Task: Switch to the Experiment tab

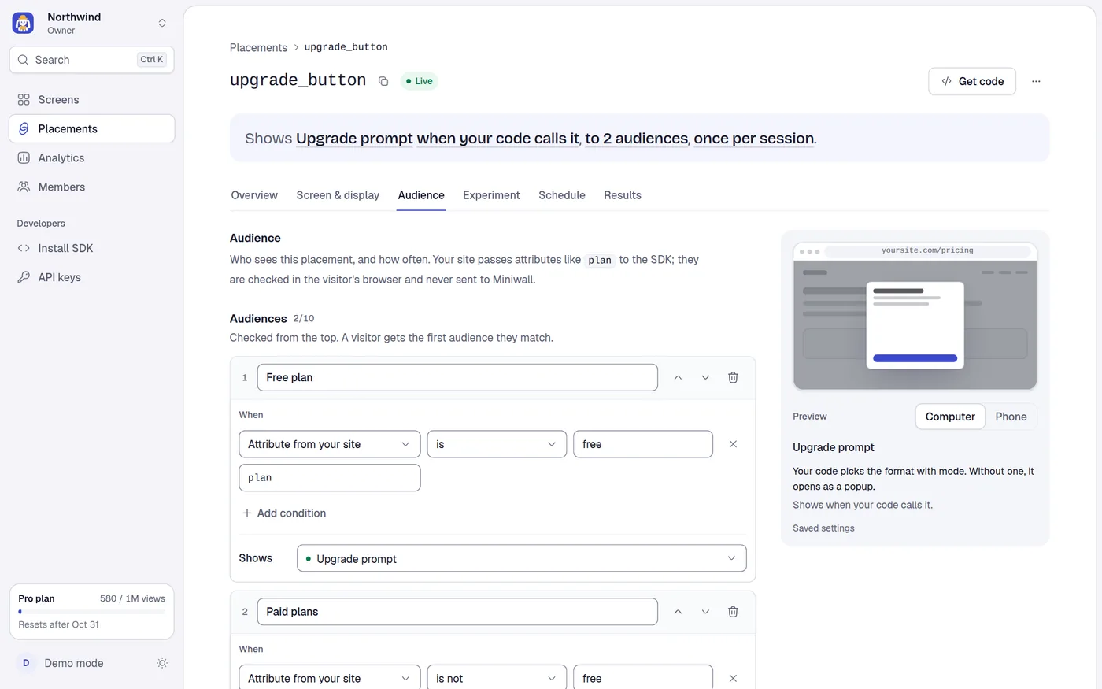Action: [x=491, y=195]
